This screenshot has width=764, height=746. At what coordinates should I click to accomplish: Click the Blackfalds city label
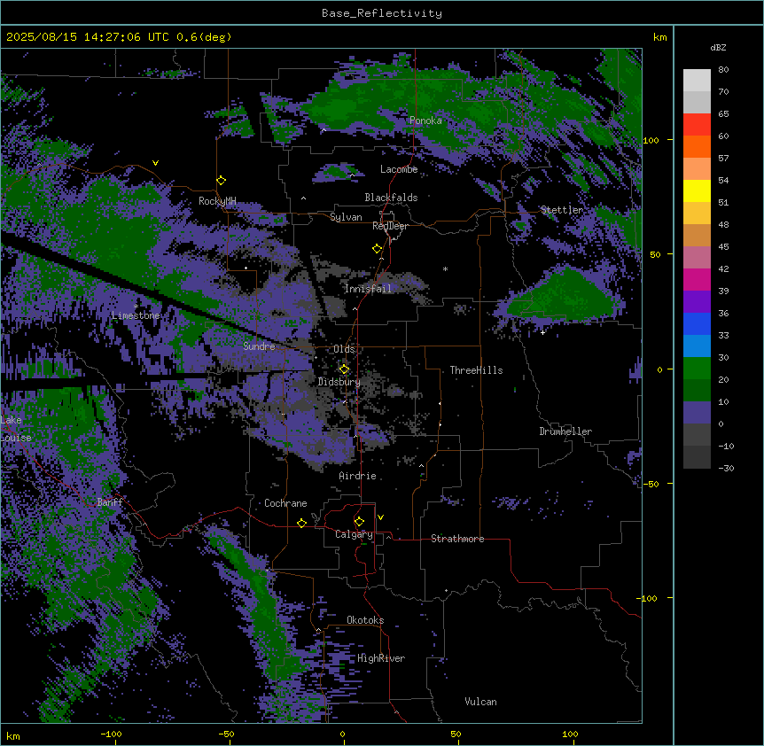[x=391, y=198]
